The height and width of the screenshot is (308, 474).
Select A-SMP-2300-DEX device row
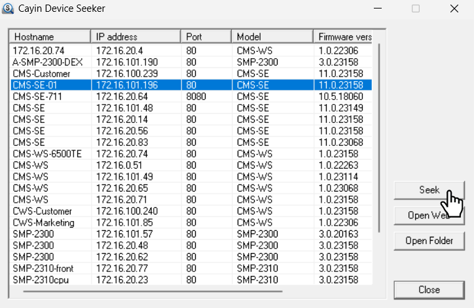pos(191,62)
